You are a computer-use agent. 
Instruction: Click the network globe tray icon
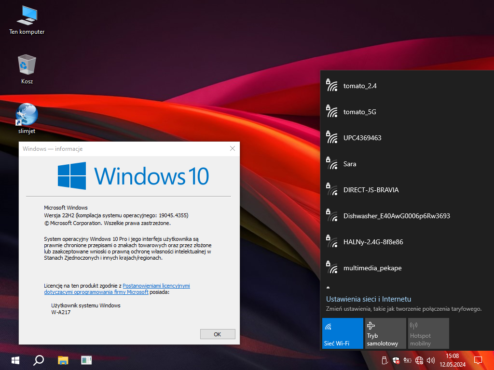[419, 360]
